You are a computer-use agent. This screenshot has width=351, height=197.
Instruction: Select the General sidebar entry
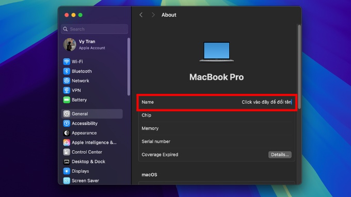pyautogui.click(x=92, y=114)
